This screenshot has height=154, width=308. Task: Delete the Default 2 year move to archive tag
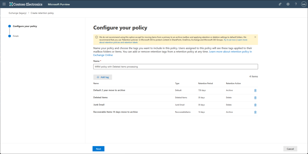(255, 90)
